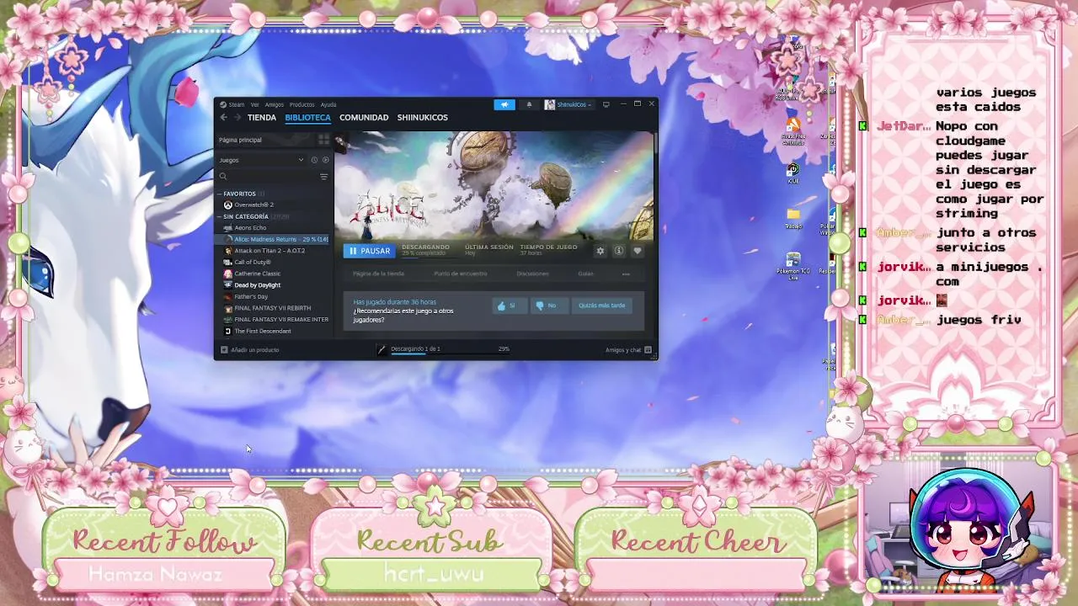Open Página de la tienda link
This screenshot has width=1078, height=606.
coord(378,274)
